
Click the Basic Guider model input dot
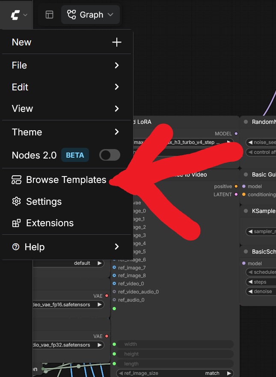[x=244, y=186]
